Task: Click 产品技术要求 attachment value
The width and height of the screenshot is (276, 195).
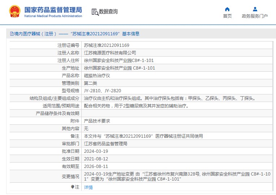Action: click(x=97, y=121)
